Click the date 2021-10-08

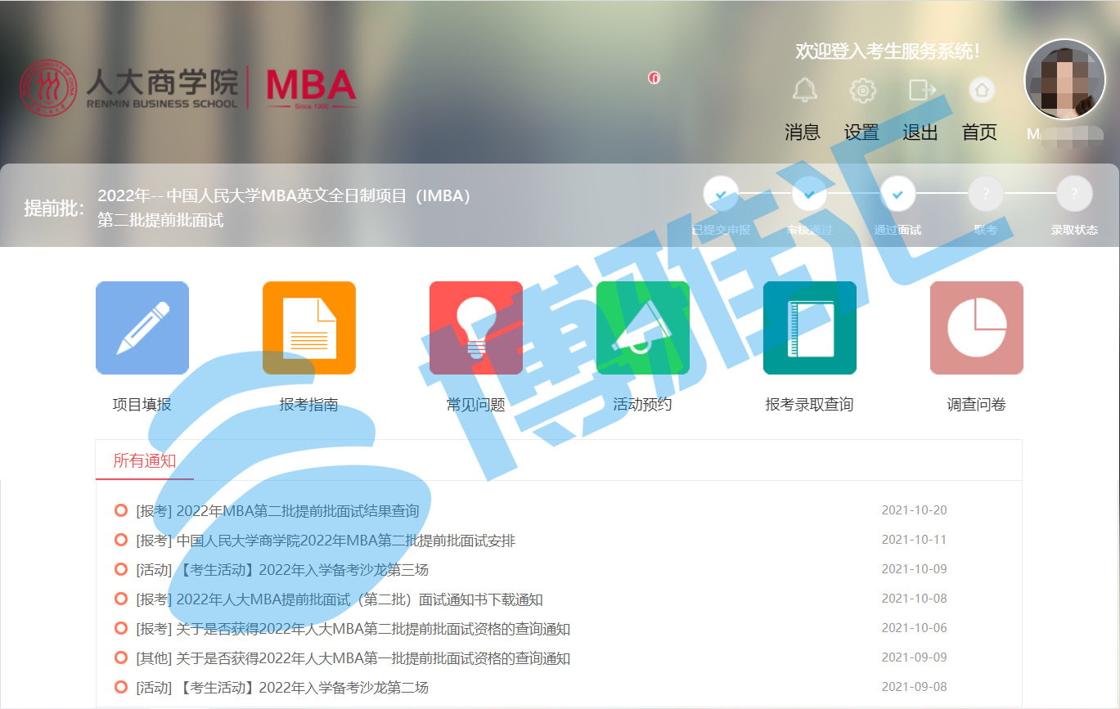914,599
